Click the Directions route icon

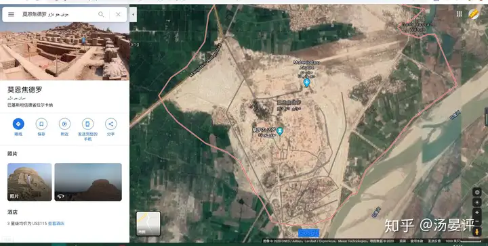18,124
